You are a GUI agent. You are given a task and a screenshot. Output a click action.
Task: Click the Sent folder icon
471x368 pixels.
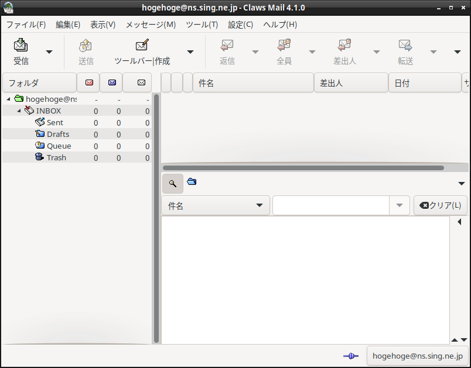tap(40, 122)
